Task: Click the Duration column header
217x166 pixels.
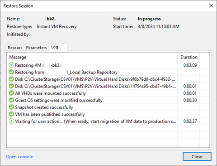Action: (x=189, y=57)
